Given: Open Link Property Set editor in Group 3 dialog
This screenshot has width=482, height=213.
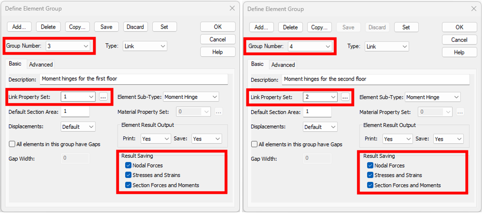Looking at the screenshot, I should point(103,97).
